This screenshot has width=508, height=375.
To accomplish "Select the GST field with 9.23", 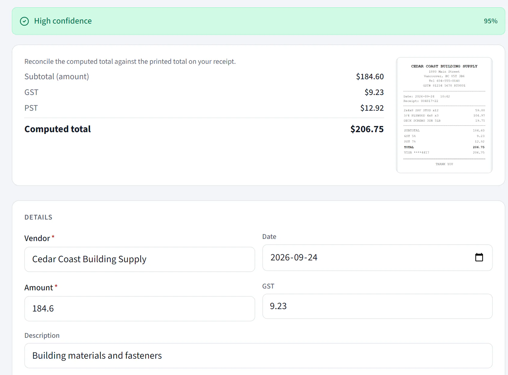I will [x=377, y=306].
